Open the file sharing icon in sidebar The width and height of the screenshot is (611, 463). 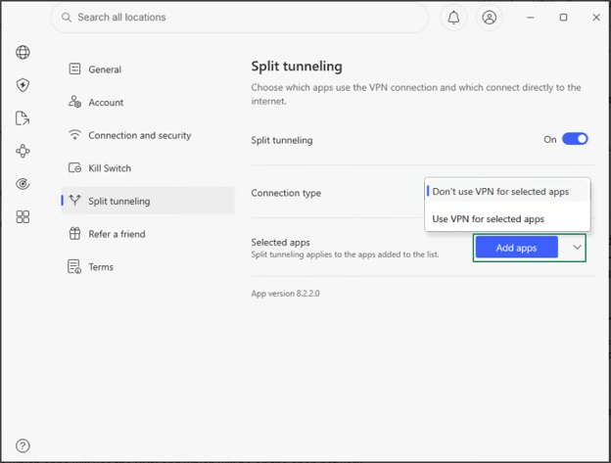tap(23, 118)
